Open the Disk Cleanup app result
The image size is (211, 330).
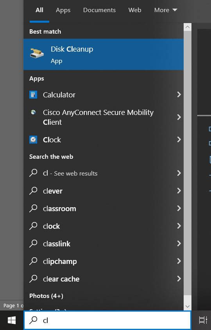coord(103,54)
